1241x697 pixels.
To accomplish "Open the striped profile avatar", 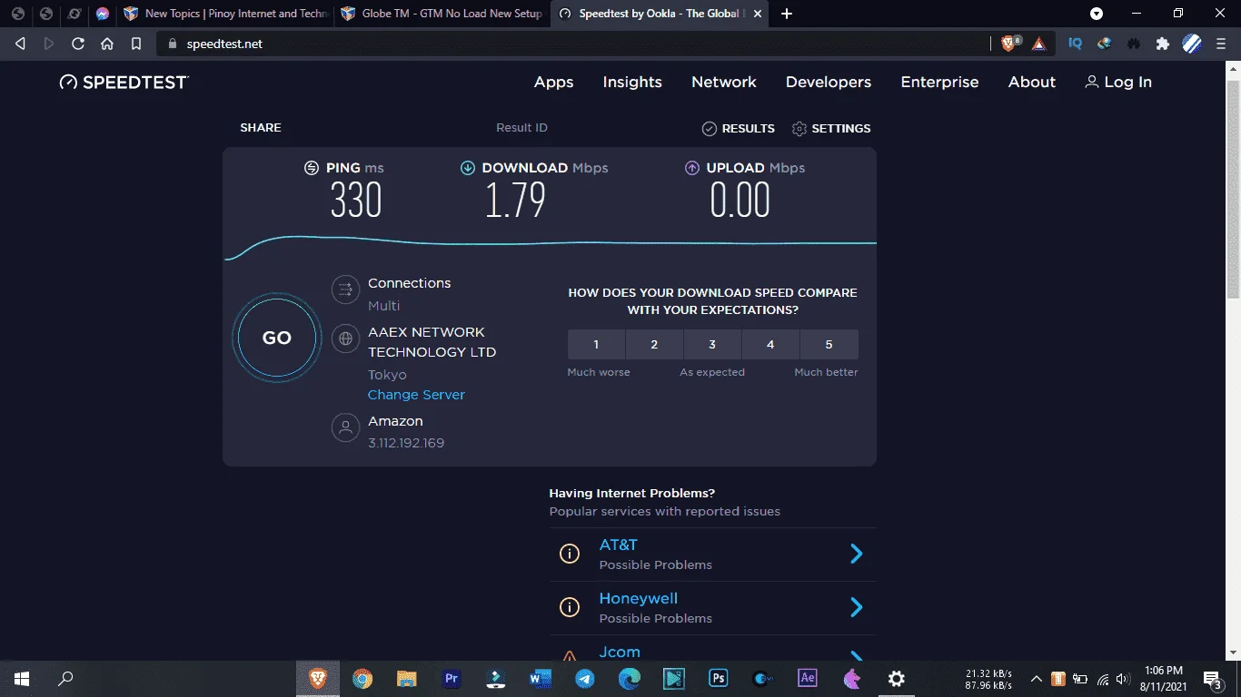I will click(1192, 44).
